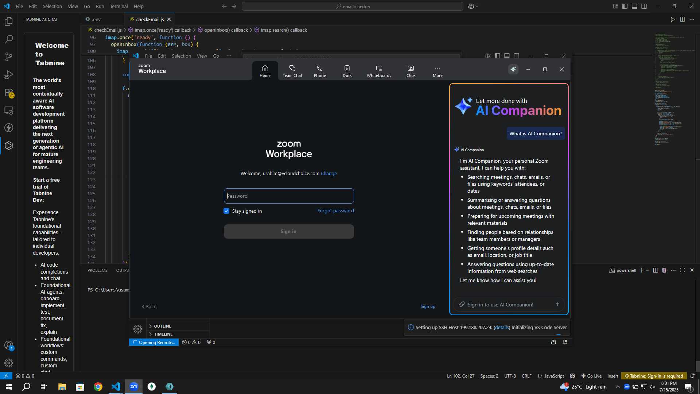Open Zoom Phone tab
Image resolution: width=700 pixels, height=394 pixels.
(320, 71)
